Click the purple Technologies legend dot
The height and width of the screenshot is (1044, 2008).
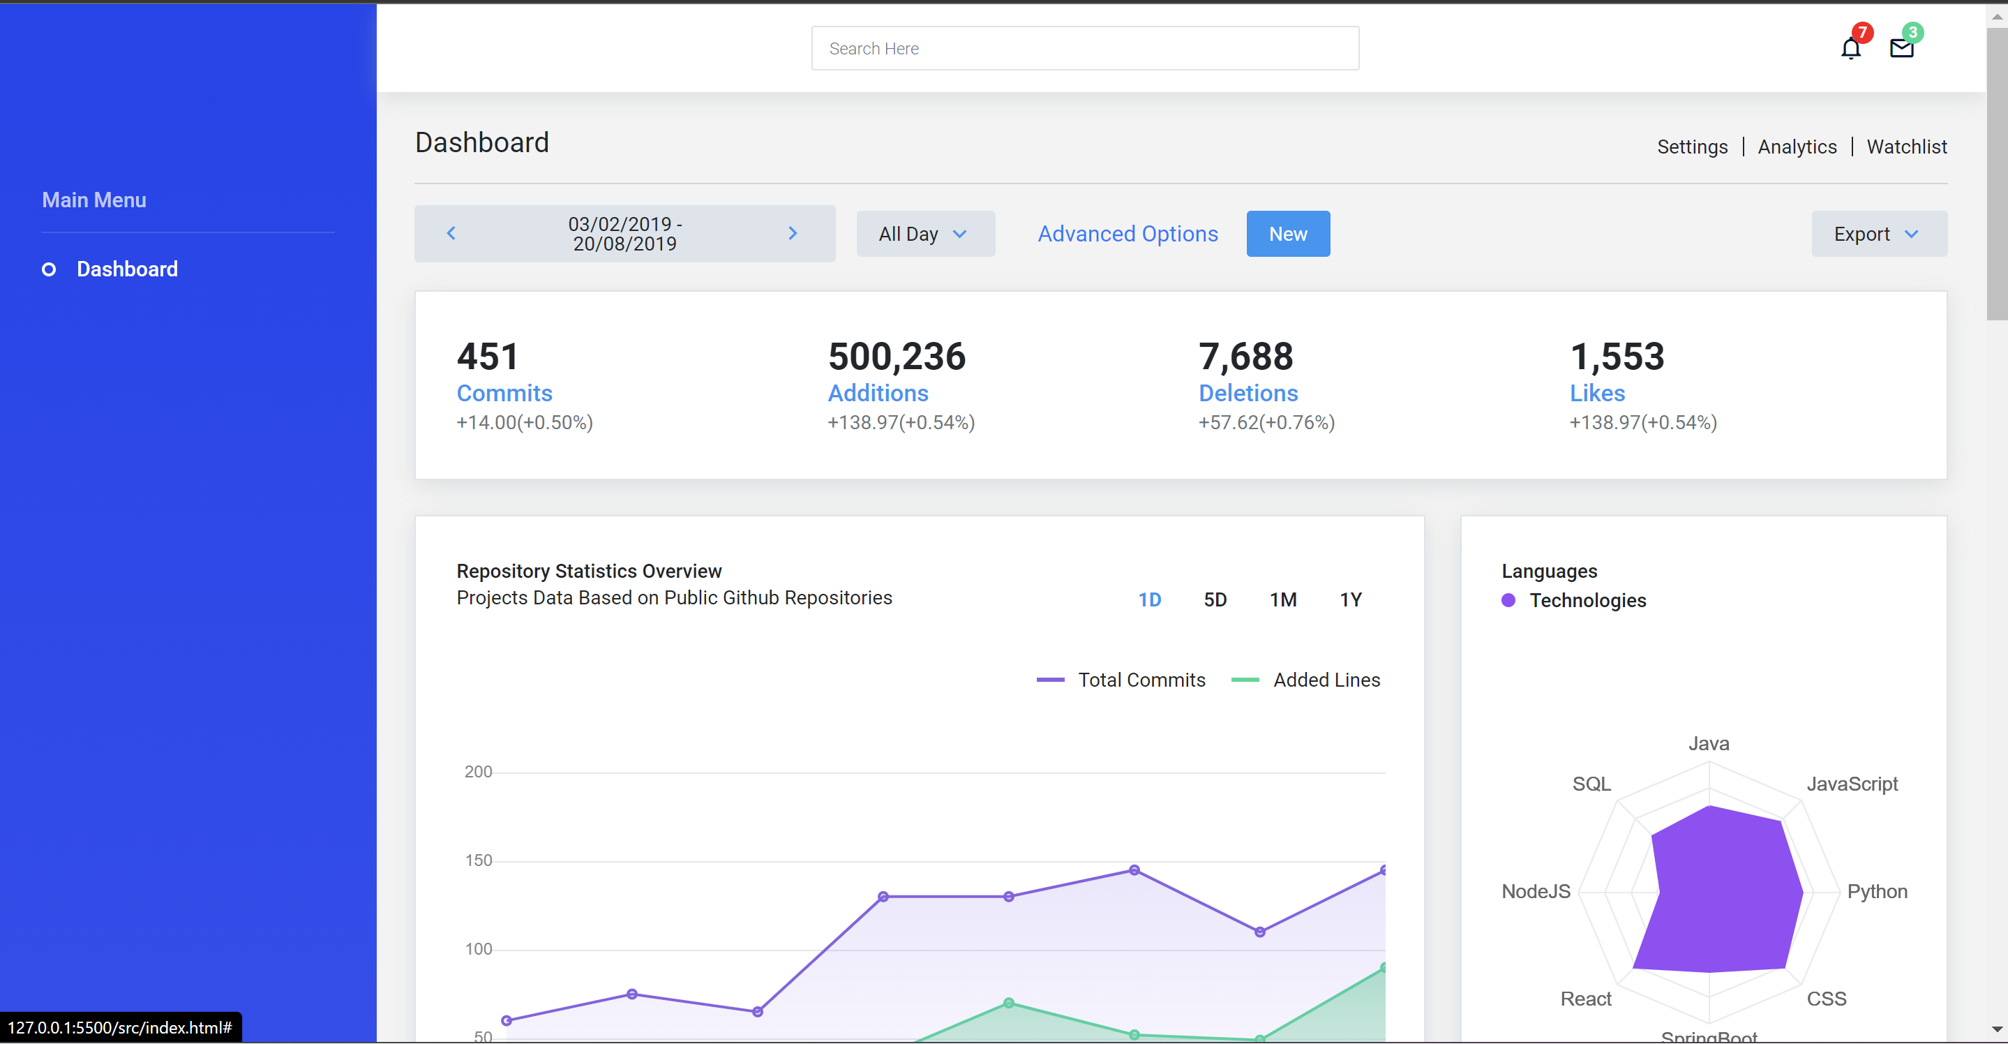(1508, 600)
